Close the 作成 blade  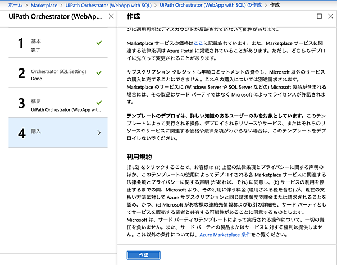pos(330,17)
